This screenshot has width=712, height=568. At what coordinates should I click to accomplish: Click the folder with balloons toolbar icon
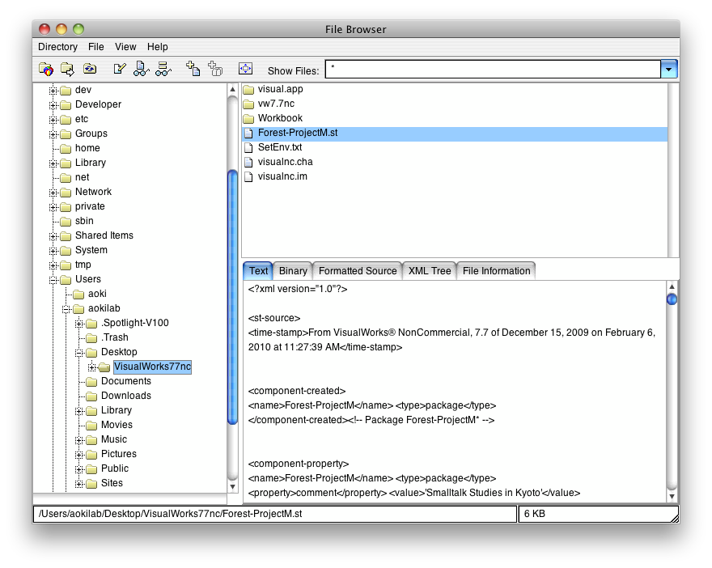[46, 69]
